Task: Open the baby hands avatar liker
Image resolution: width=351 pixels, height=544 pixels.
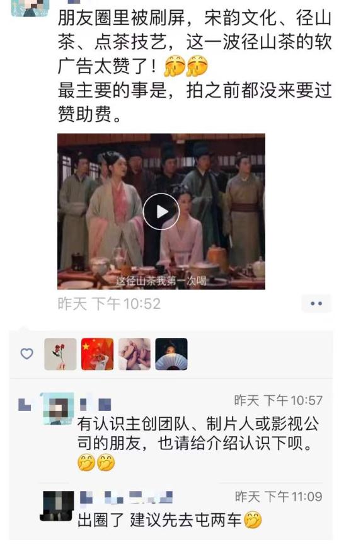Action: (135, 354)
